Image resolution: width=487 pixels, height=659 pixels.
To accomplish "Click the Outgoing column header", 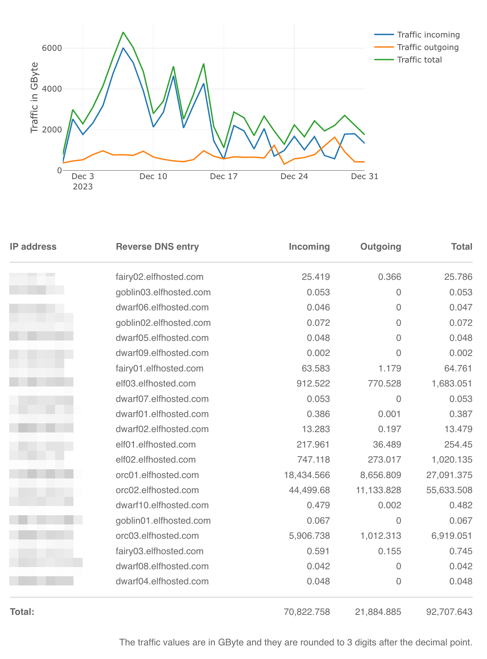I will click(380, 246).
